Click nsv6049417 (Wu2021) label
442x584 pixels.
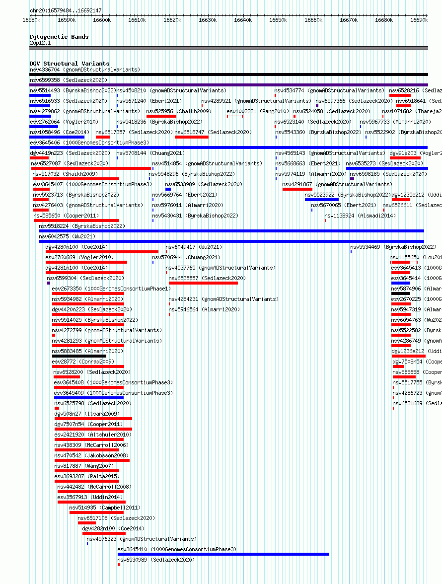coord(194,247)
